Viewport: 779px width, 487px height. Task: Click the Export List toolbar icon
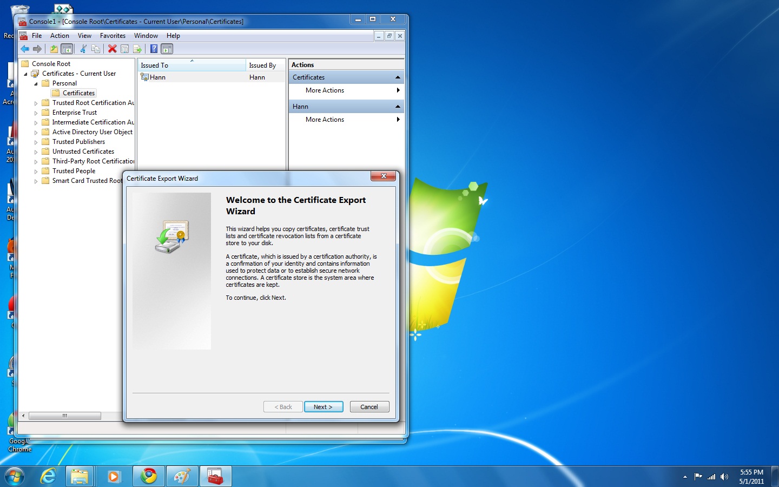tap(137, 49)
